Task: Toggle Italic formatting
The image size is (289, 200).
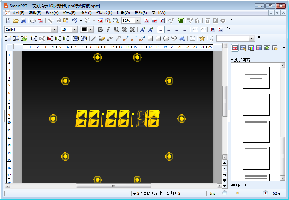Action: click(x=108, y=29)
